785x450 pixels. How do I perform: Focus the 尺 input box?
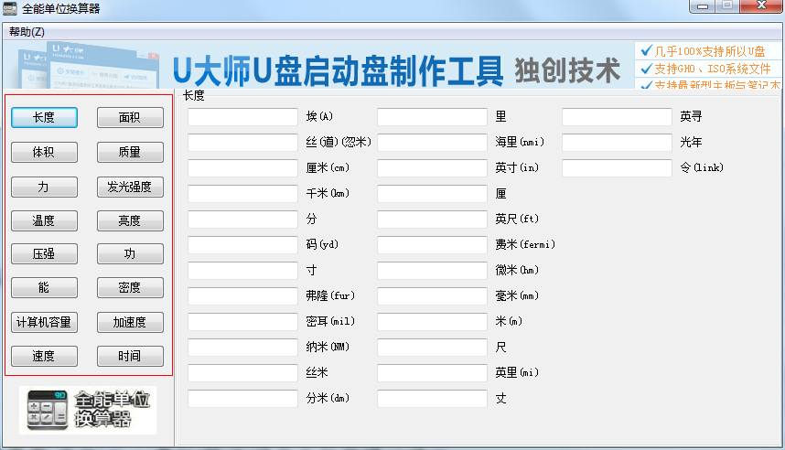point(432,348)
